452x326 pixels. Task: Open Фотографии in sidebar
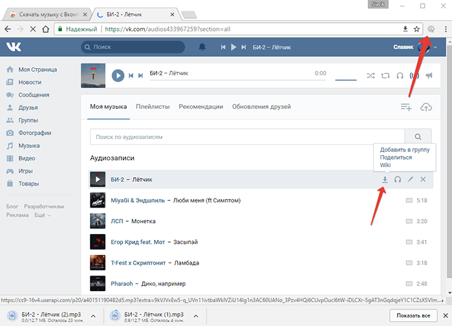click(x=29, y=133)
